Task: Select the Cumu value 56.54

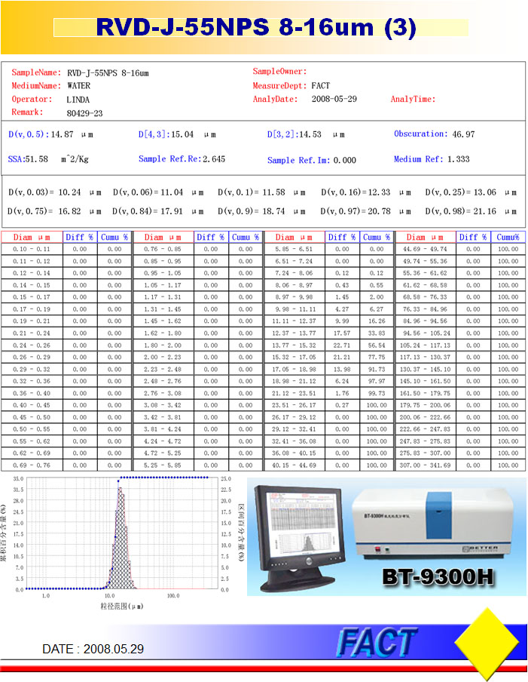Action: point(377,346)
